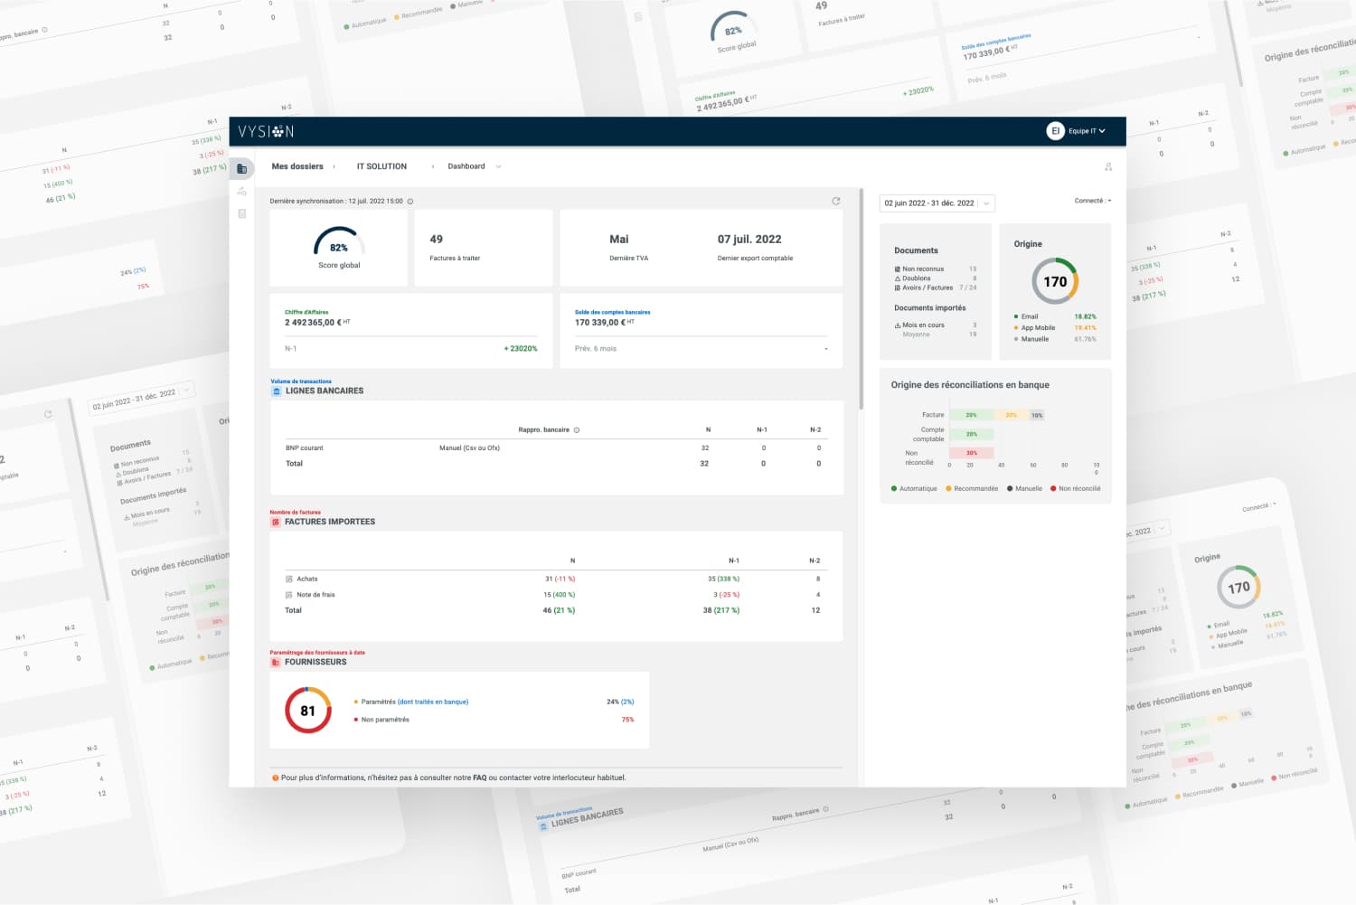1356x905 pixels.
Task: Click info icon next to Dernière synchronisation
Action: click(x=410, y=202)
